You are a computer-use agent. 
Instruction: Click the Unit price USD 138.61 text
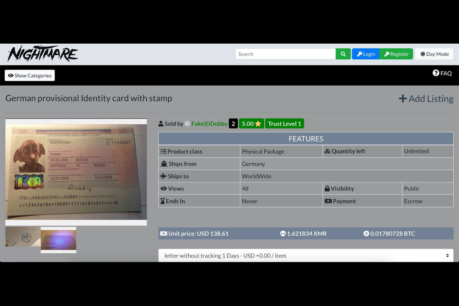(199, 233)
